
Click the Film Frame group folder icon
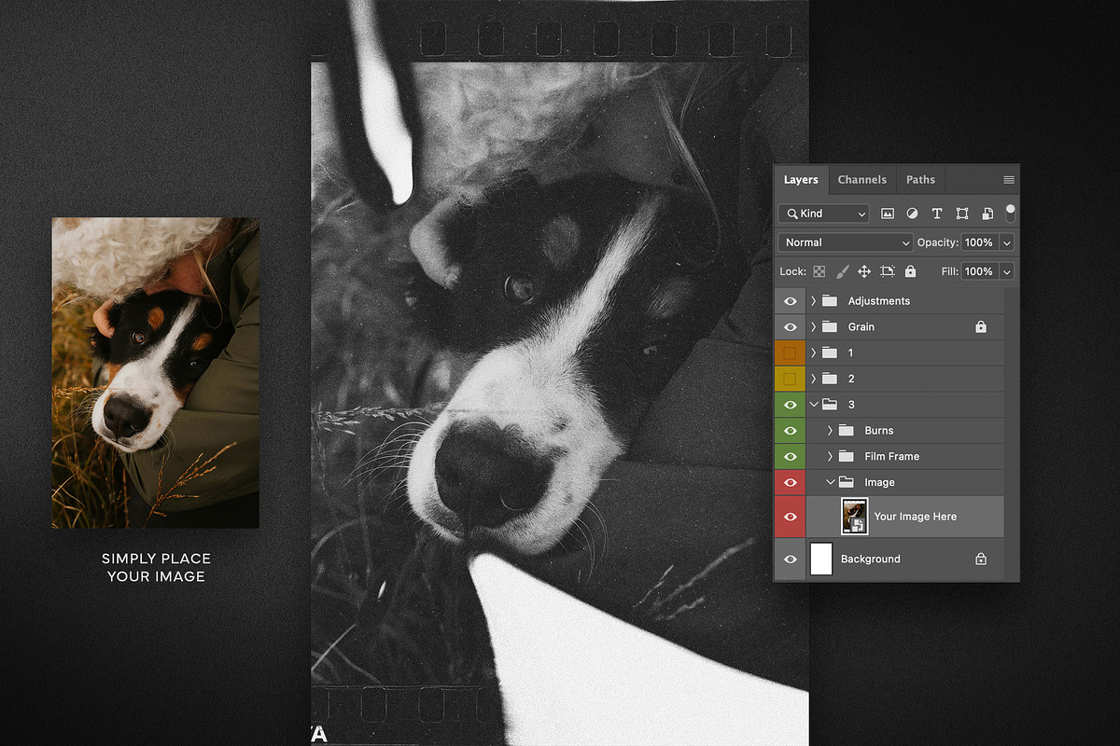(x=847, y=456)
